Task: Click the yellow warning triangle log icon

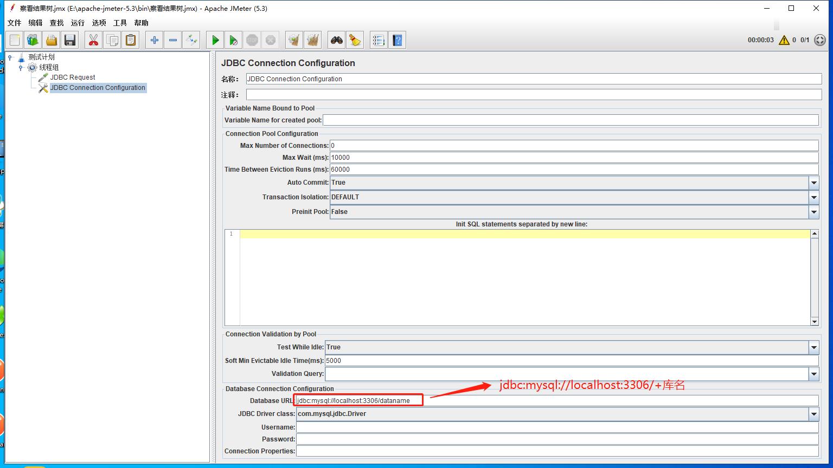Action: tap(784, 40)
